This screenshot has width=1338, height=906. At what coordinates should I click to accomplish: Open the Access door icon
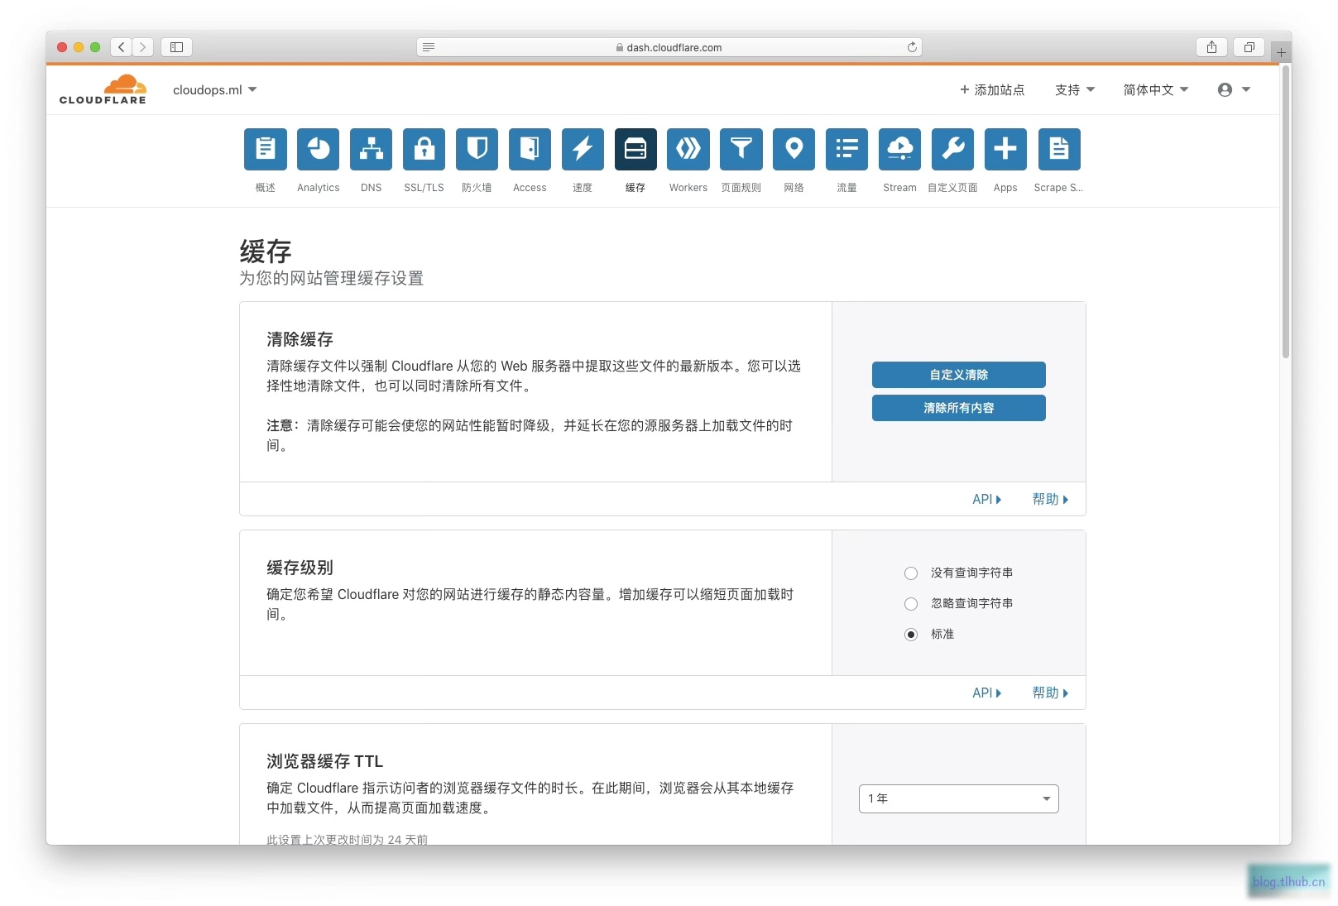530,149
